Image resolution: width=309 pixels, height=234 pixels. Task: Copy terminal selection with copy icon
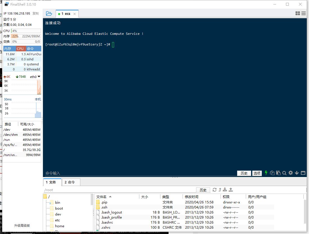(x=272, y=173)
